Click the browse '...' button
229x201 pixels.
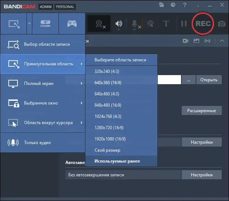pyautogui.click(x=188, y=80)
